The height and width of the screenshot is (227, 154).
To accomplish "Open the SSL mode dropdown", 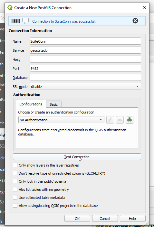I will [85, 87].
